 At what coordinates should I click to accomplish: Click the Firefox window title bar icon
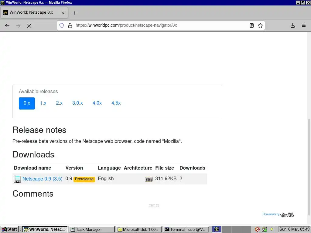pos(2,2)
